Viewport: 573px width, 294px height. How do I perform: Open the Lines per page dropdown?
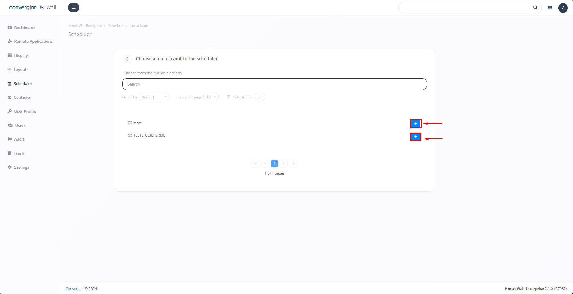211,97
